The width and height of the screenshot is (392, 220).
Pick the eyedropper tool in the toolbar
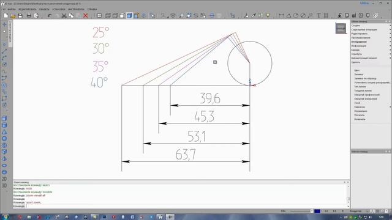(254, 16)
